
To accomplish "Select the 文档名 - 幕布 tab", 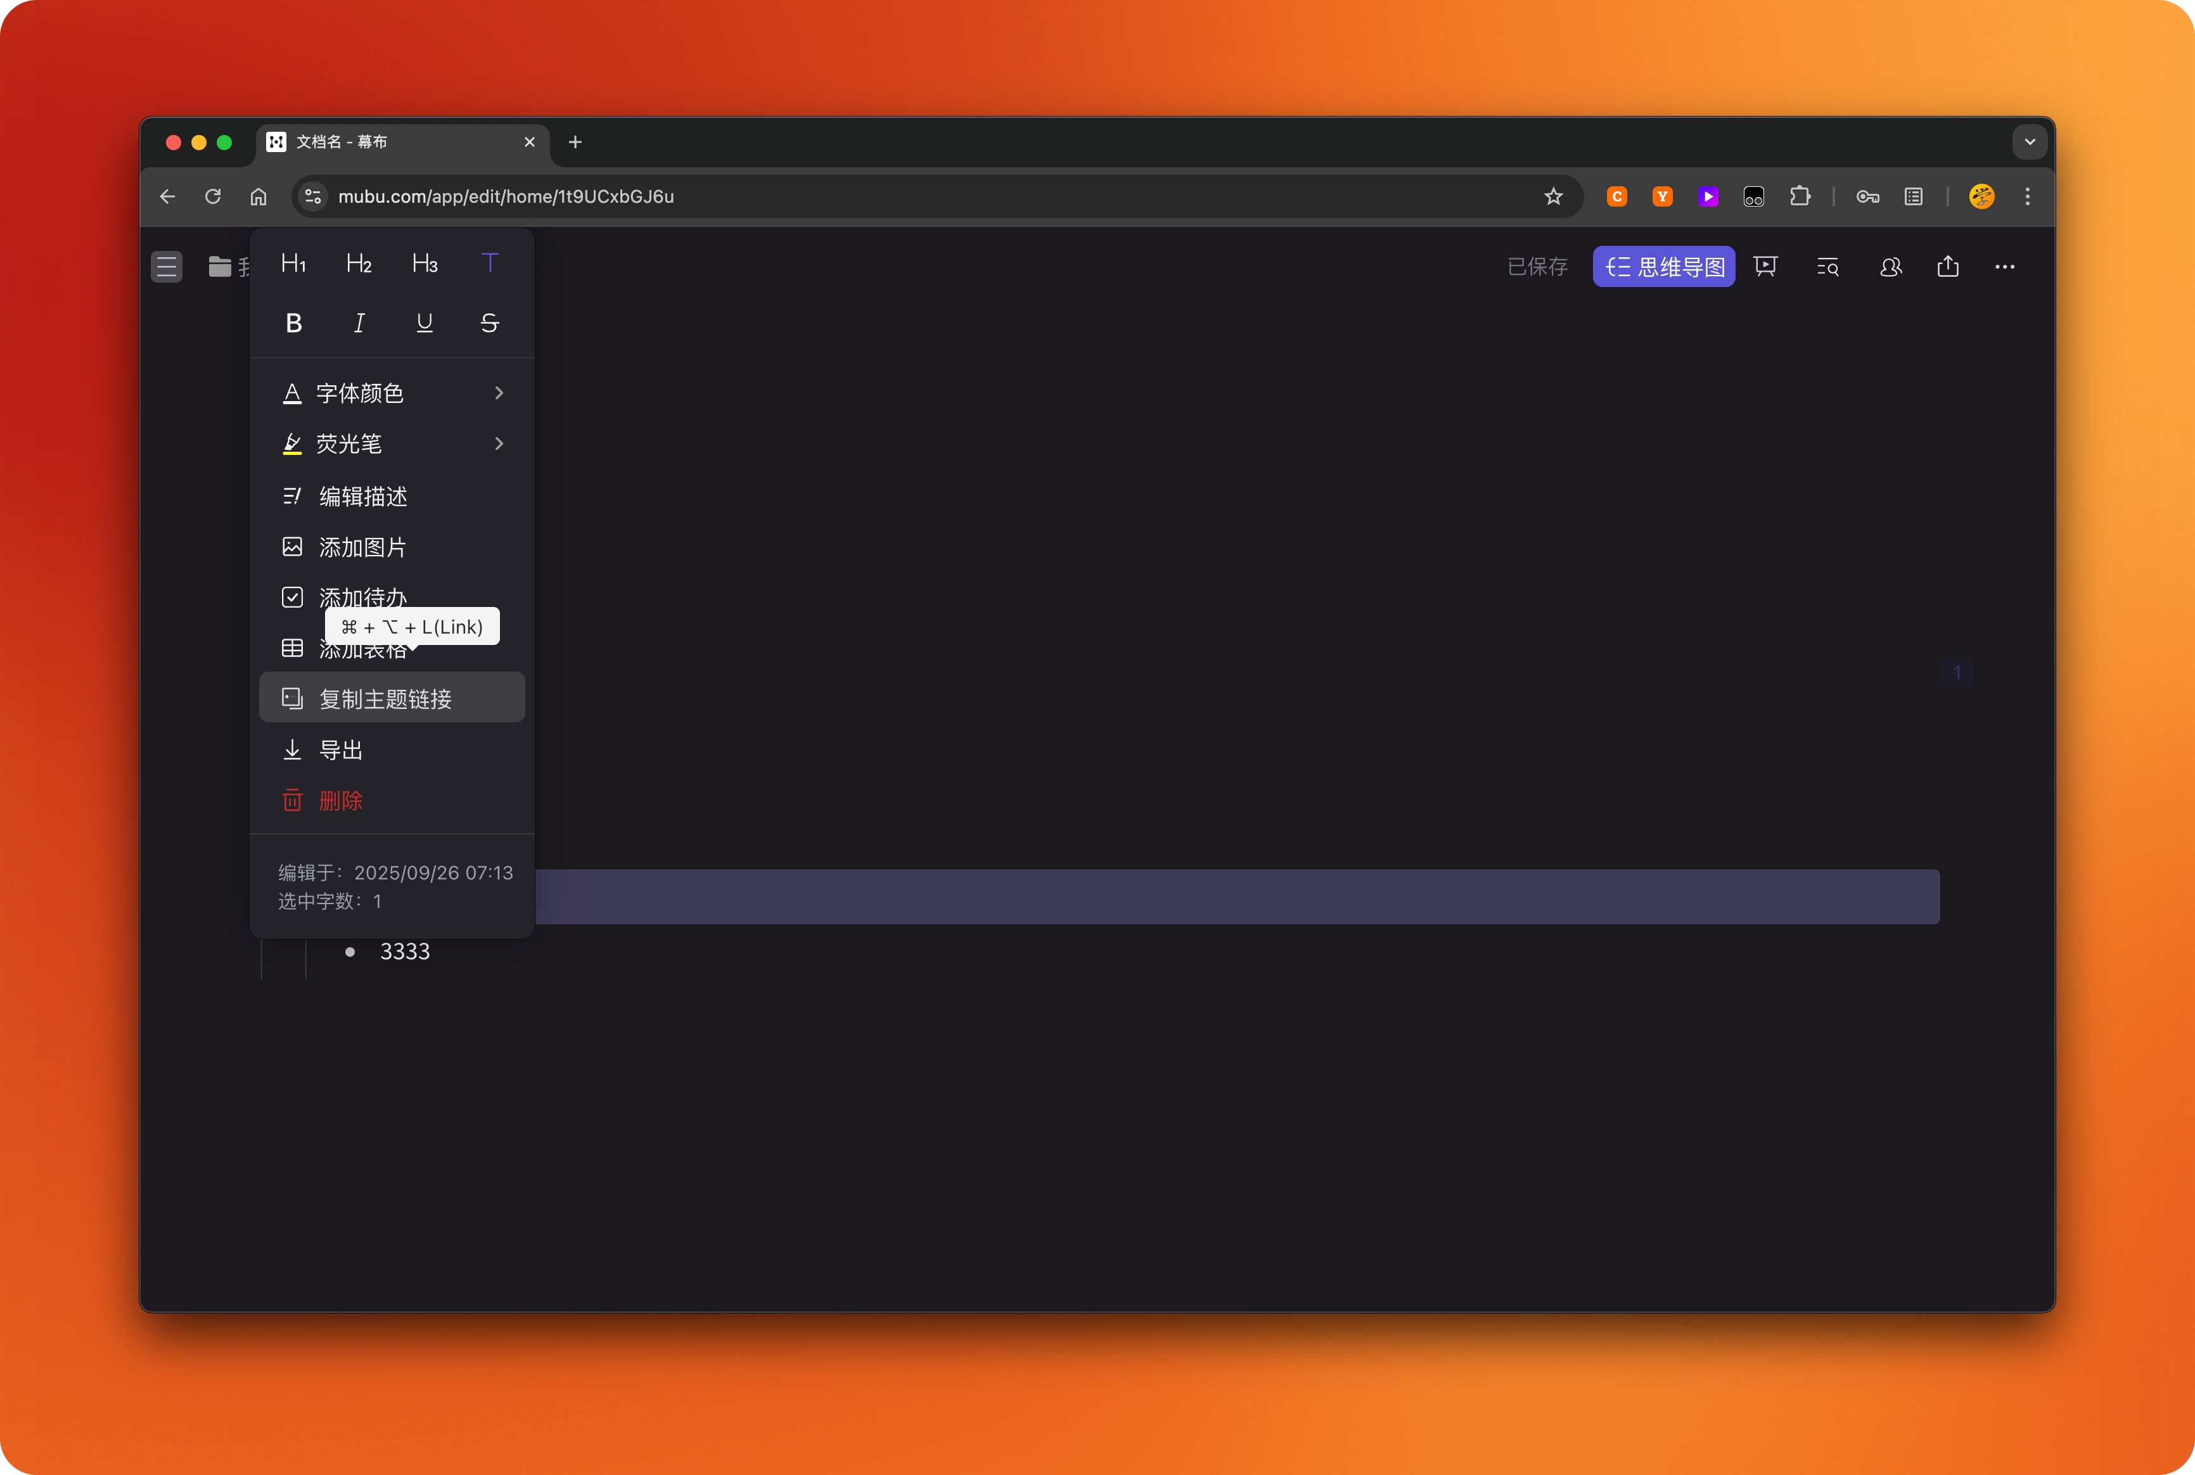I will (x=402, y=142).
